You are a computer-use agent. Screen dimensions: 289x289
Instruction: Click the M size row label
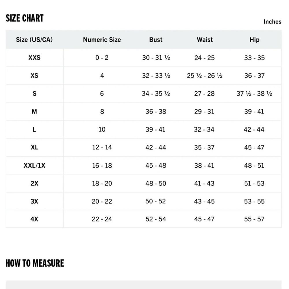34,111
